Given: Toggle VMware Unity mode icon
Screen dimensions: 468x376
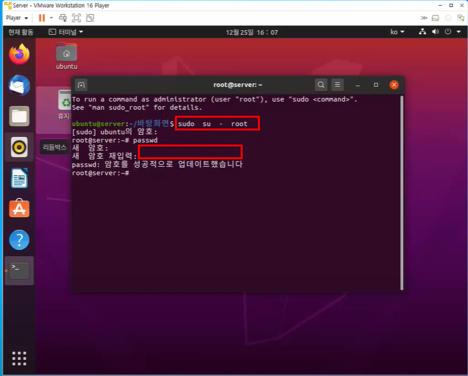Looking at the screenshot, I should tap(90, 18).
